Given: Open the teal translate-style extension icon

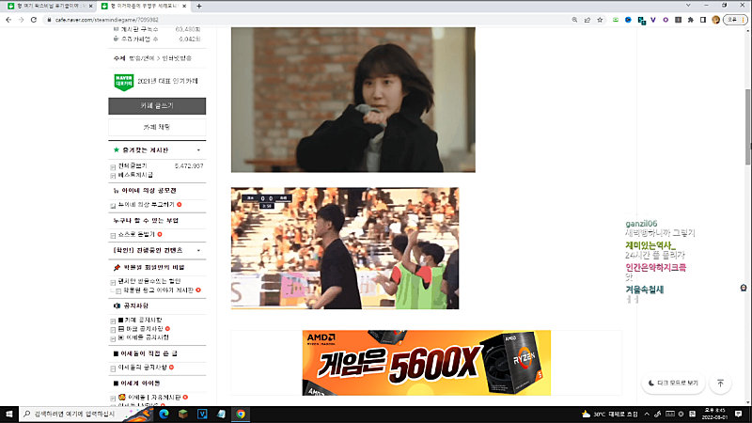Looking at the screenshot, I should coord(641,20).
